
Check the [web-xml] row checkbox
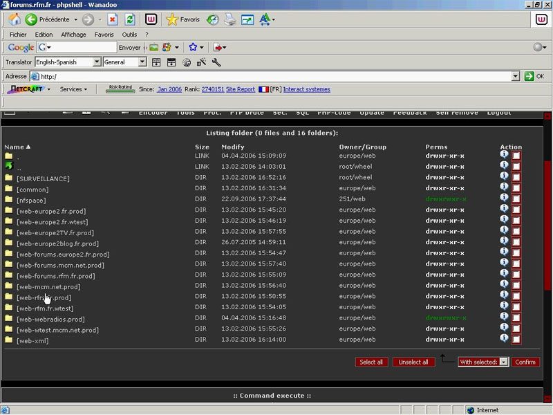tap(516, 340)
